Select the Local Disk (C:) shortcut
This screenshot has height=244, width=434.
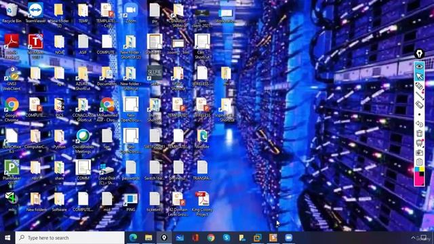coord(107,173)
